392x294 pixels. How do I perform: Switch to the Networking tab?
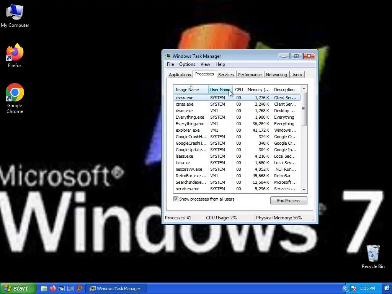pyautogui.click(x=276, y=75)
